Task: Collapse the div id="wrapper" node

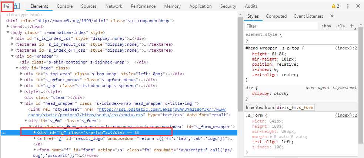Action: 13,56
